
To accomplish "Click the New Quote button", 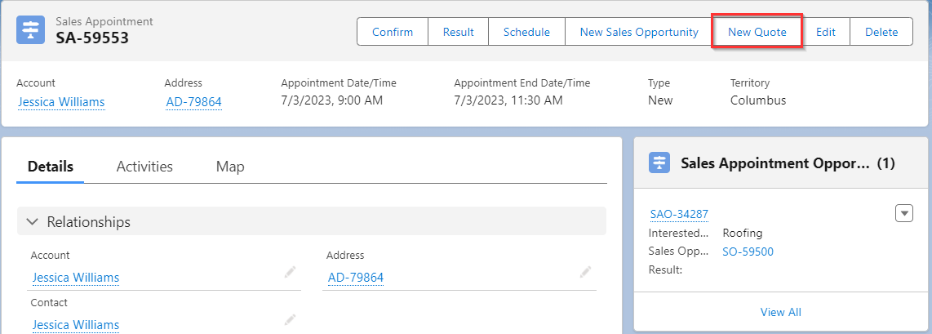I will coord(757,32).
